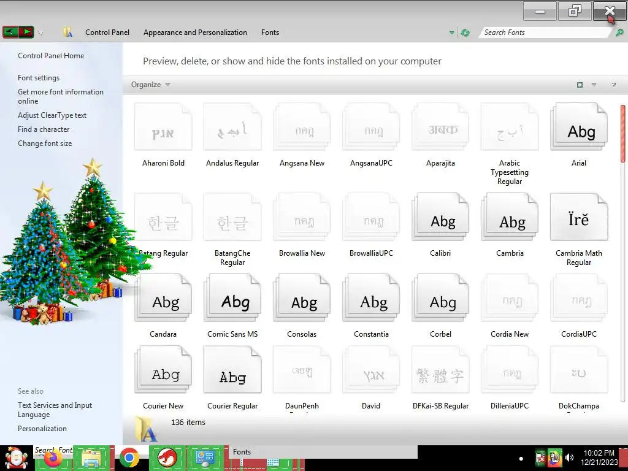628x471 pixels.
Task: Refresh the Fonts folder view
Action: 465,33
